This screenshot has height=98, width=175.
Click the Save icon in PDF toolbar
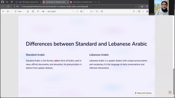[143, 11]
